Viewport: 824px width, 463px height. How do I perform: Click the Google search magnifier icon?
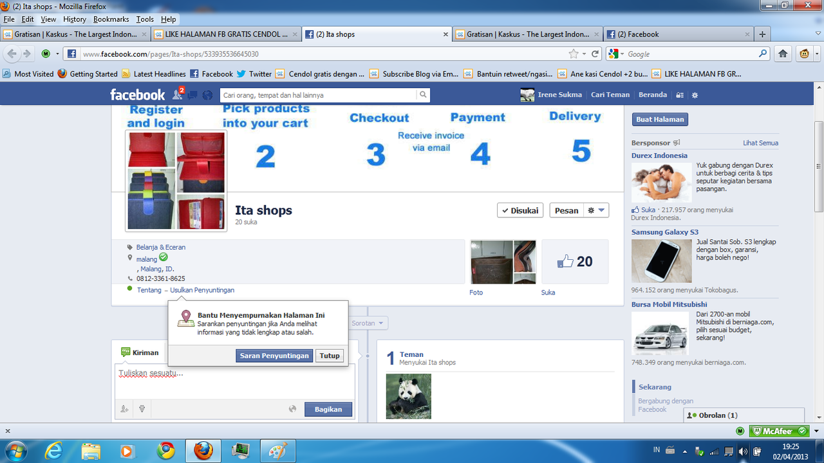(x=763, y=54)
